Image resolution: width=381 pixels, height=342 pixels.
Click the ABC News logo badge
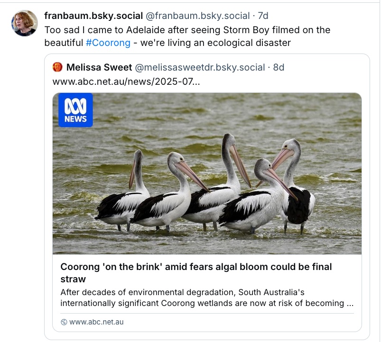click(75, 110)
